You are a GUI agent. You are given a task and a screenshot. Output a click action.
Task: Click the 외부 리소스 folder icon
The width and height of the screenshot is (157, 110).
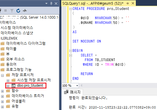point(2,59)
